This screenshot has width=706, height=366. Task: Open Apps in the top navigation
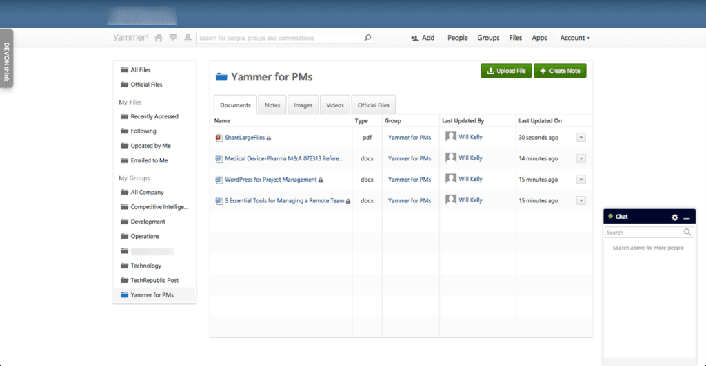pos(539,38)
